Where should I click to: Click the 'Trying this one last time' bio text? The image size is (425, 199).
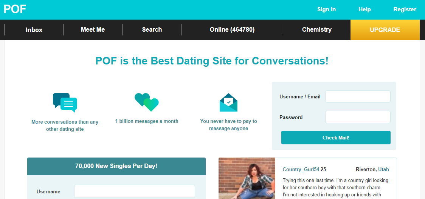coord(335,187)
